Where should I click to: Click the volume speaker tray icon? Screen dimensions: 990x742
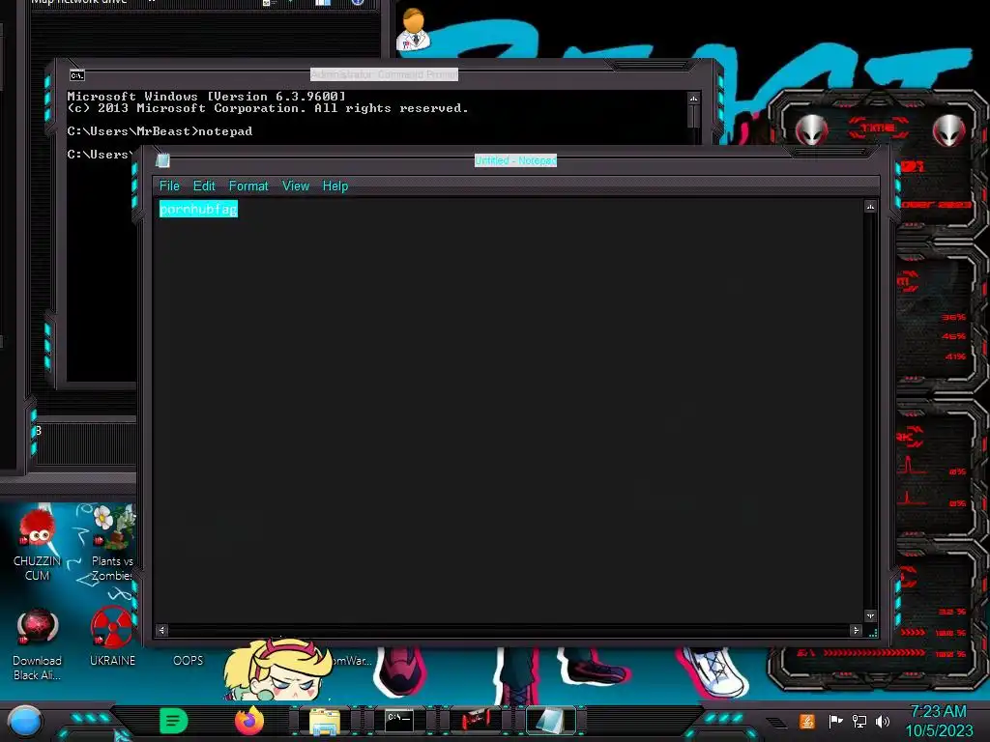pos(883,721)
